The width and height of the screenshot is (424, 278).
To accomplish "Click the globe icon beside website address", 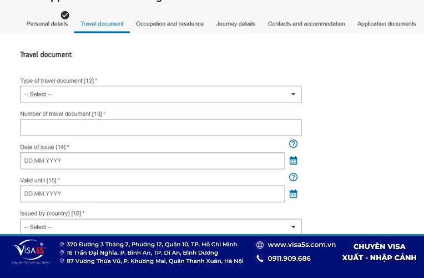I will 260,245.
